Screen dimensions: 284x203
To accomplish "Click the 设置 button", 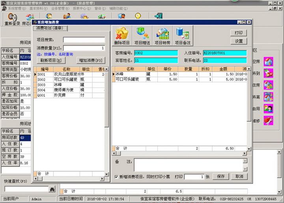I will [x=239, y=41].
